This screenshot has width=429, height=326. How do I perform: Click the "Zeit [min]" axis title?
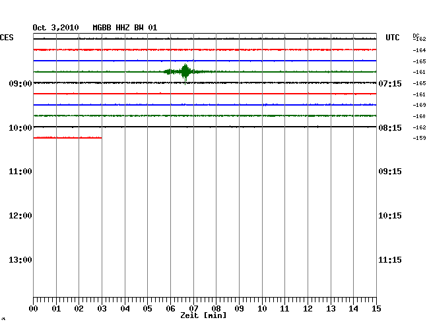203,315
